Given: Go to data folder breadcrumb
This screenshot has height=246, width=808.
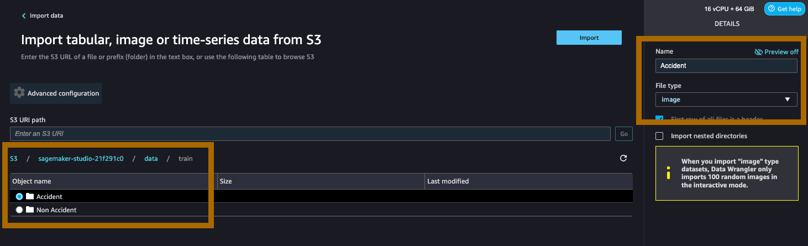Looking at the screenshot, I should 151,159.
